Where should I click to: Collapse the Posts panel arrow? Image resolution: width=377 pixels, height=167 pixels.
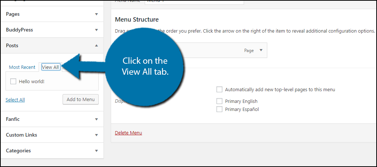[96, 46]
